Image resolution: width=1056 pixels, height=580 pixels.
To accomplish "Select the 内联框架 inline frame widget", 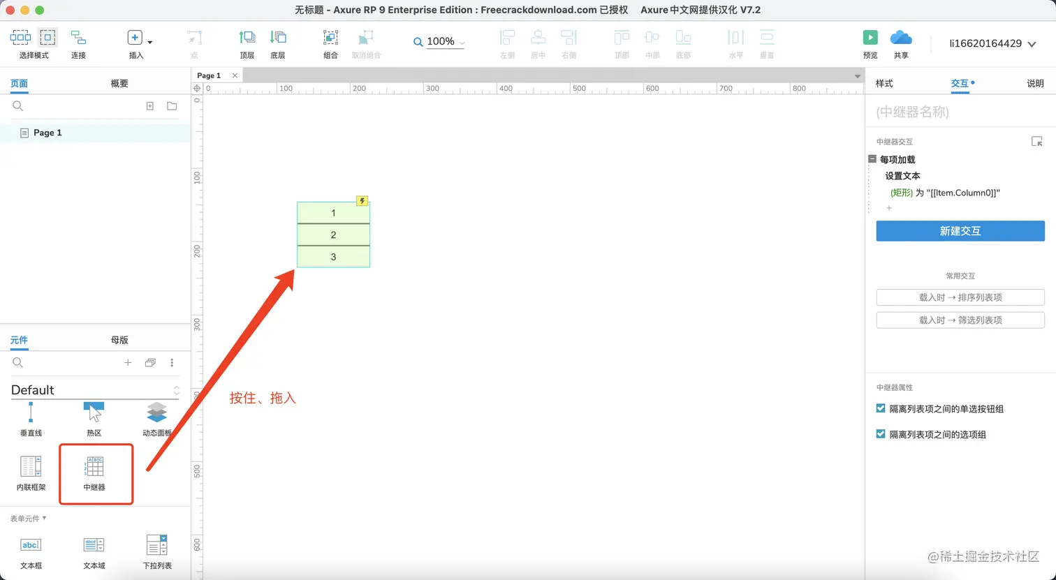I will point(31,473).
